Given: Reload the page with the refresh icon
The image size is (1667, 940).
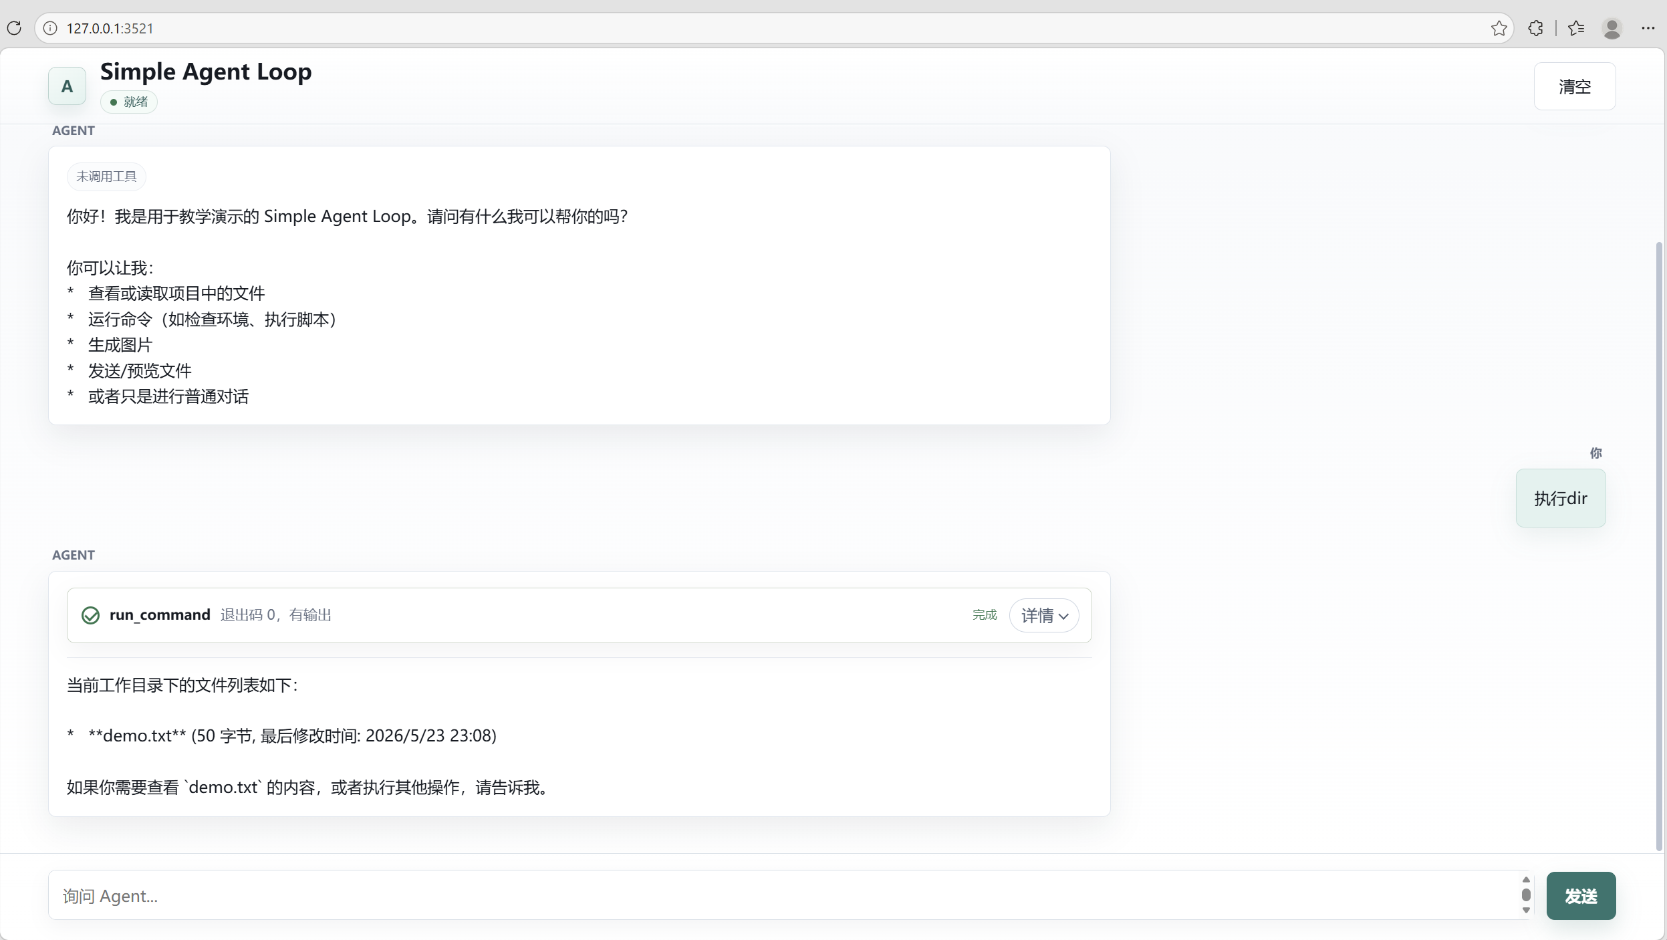Looking at the screenshot, I should pos(14,28).
